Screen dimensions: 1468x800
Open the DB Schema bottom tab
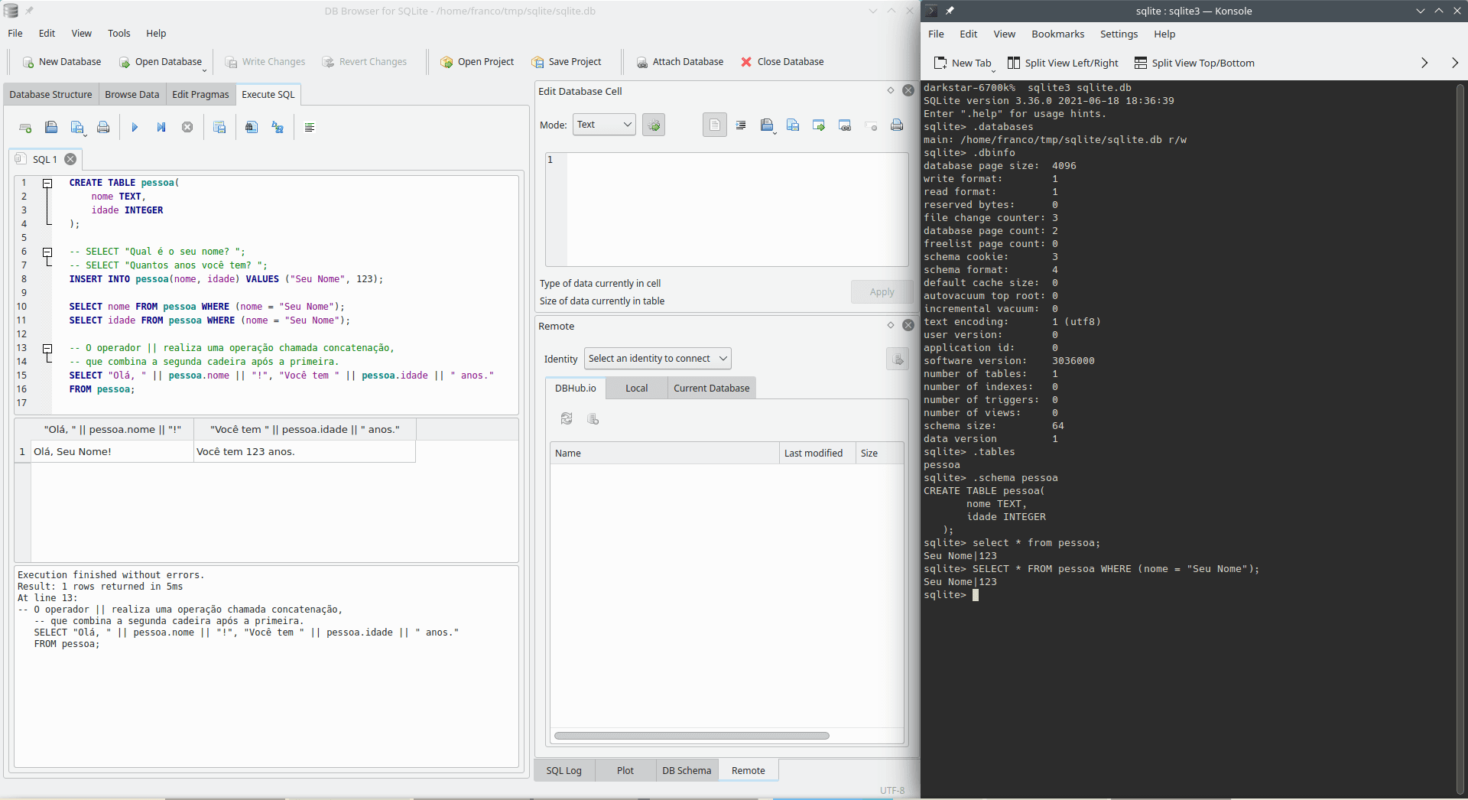[687, 770]
